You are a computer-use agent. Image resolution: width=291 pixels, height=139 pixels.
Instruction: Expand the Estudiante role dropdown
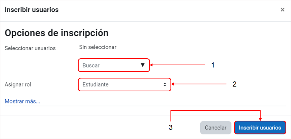124,84
